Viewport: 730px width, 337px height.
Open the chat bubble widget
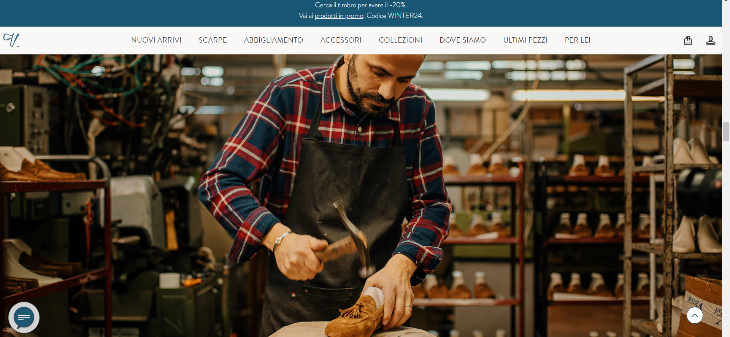(24, 318)
